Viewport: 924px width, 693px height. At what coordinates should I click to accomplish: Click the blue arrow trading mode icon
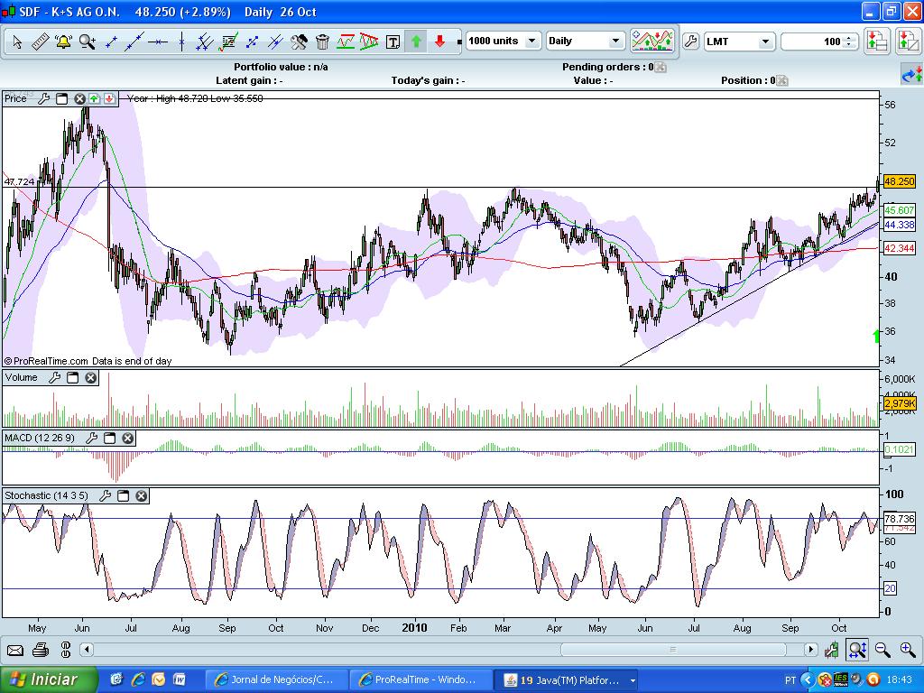coord(911,76)
